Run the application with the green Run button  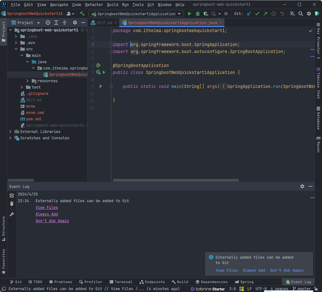click(189, 14)
